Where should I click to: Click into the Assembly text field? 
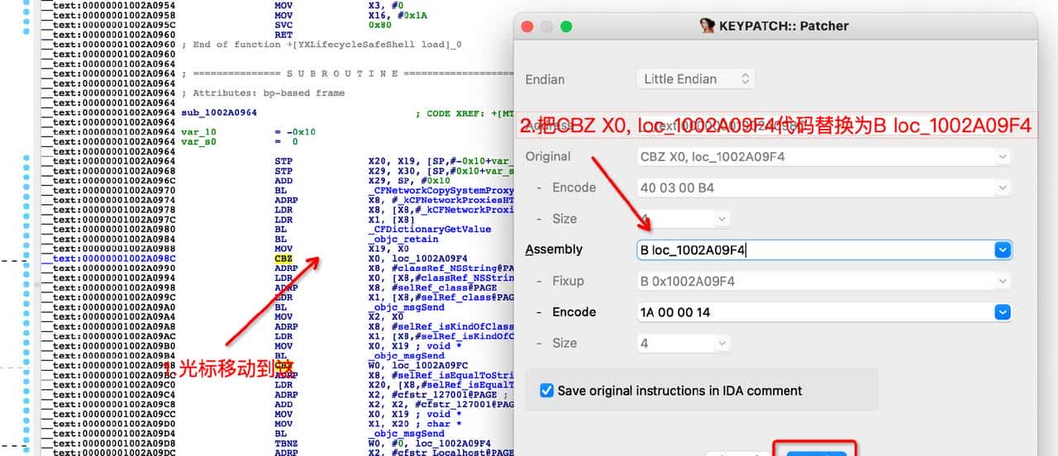coord(810,249)
